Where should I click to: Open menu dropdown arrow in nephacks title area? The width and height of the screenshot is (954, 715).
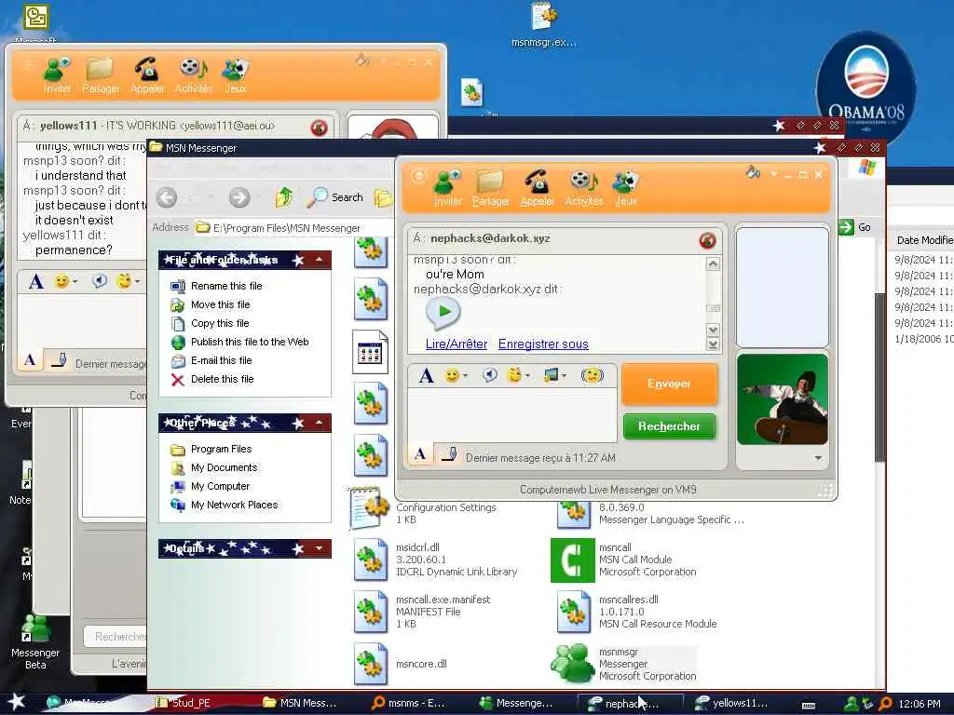tap(773, 174)
